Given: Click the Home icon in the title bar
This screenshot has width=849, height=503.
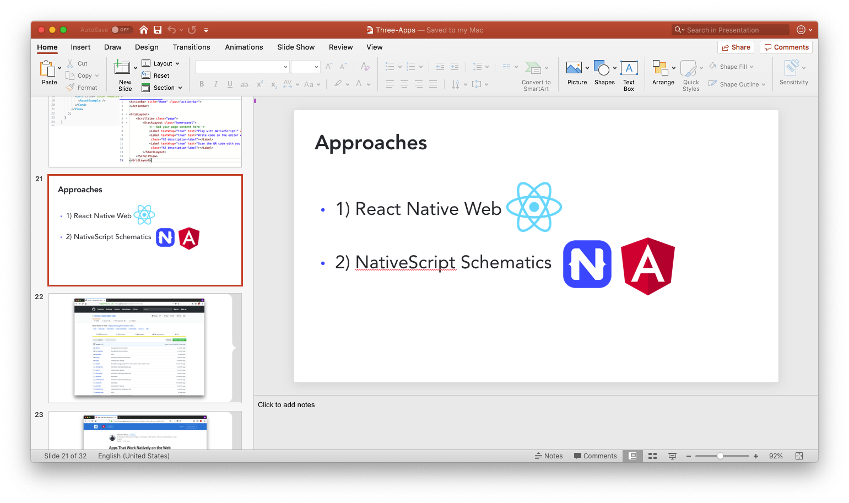Looking at the screenshot, I should pyautogui.click(x=144, y=30).
